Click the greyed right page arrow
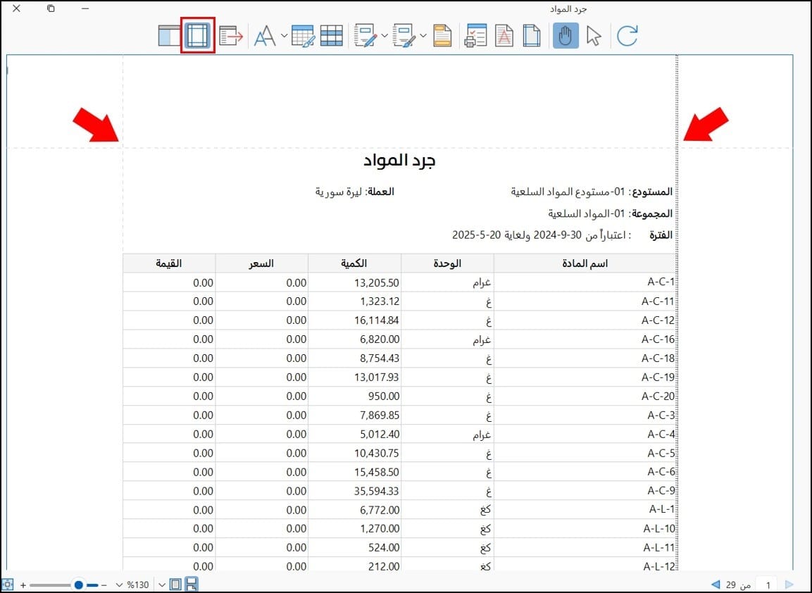812x593 pixels. click(x=789, y=585)
